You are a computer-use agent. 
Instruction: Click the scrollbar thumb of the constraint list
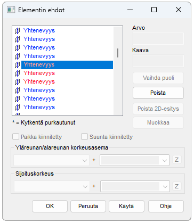pyautogui.click(x=118, y=53)
